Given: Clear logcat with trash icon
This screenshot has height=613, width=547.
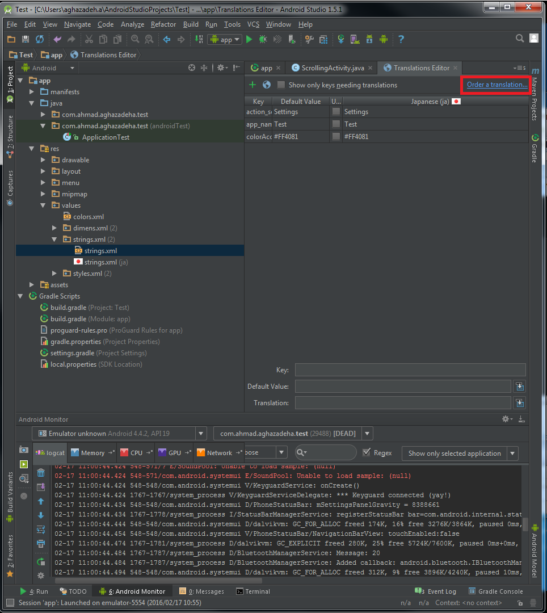Looking at the screenshot, I should 41,473.
